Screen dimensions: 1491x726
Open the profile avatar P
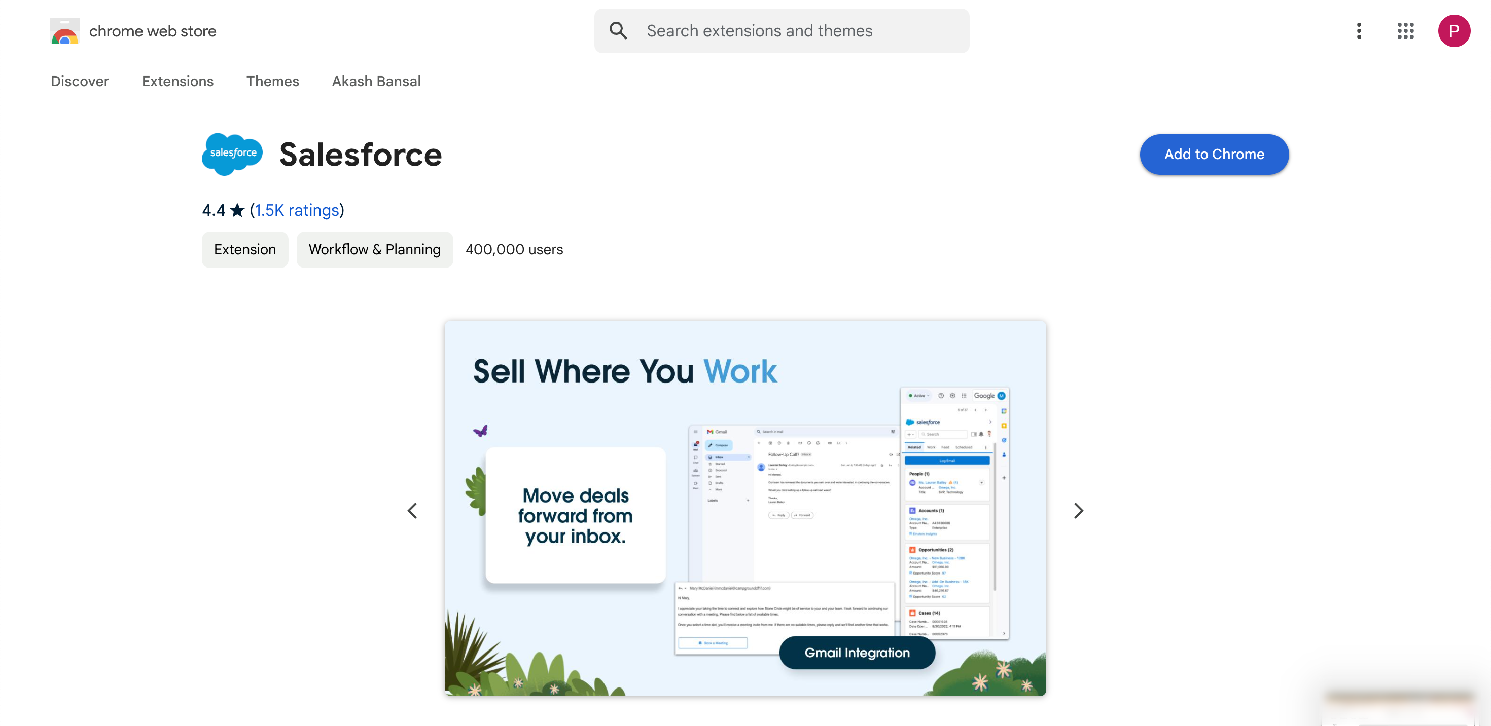pos(1453,31)
